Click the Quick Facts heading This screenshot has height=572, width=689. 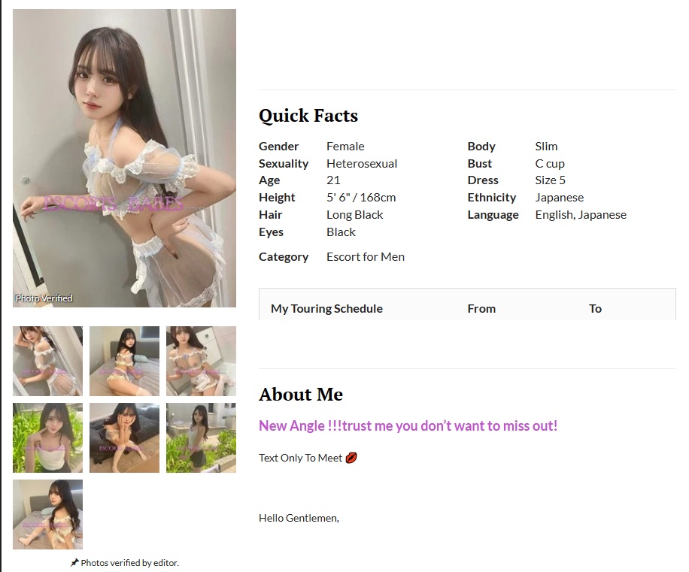point(308,116)
